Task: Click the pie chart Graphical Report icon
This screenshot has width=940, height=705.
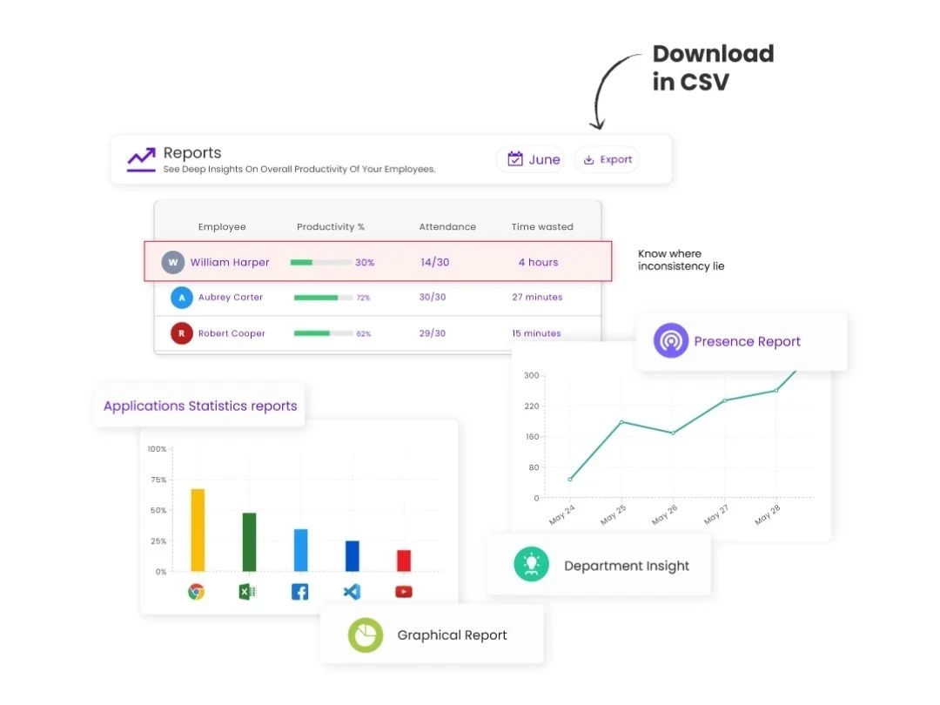Action: pos(366,634)
